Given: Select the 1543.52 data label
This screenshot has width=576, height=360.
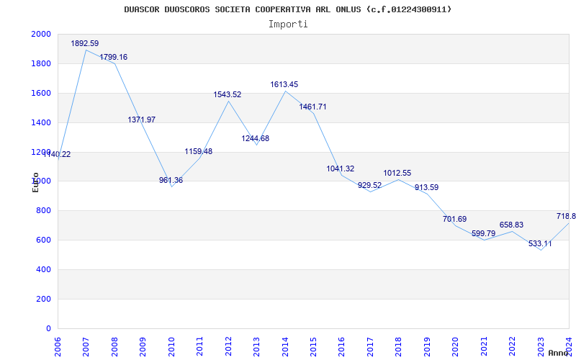Looking at the screenshot, I should tap(228, 95).
